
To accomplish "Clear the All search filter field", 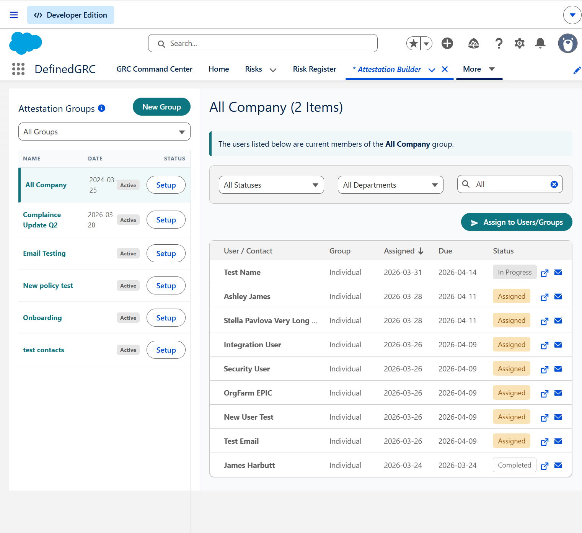I will point(554,185).
